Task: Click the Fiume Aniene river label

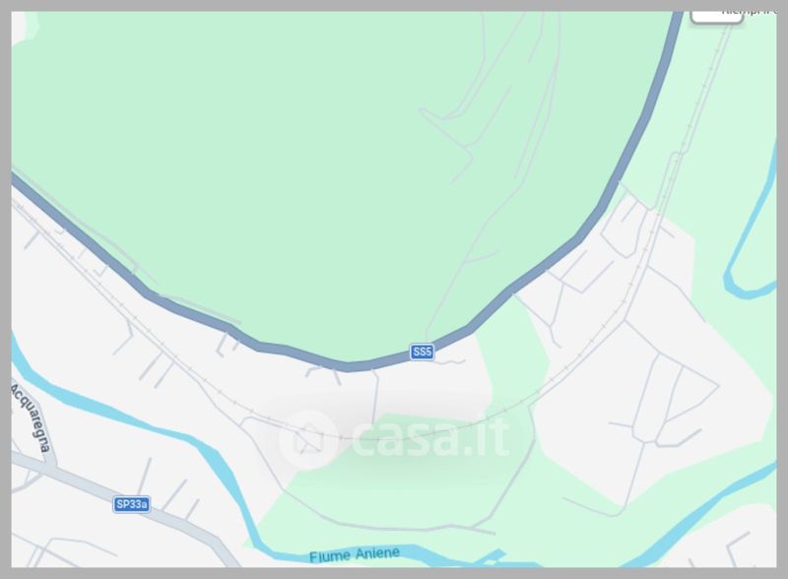Action: click(355, 555)
